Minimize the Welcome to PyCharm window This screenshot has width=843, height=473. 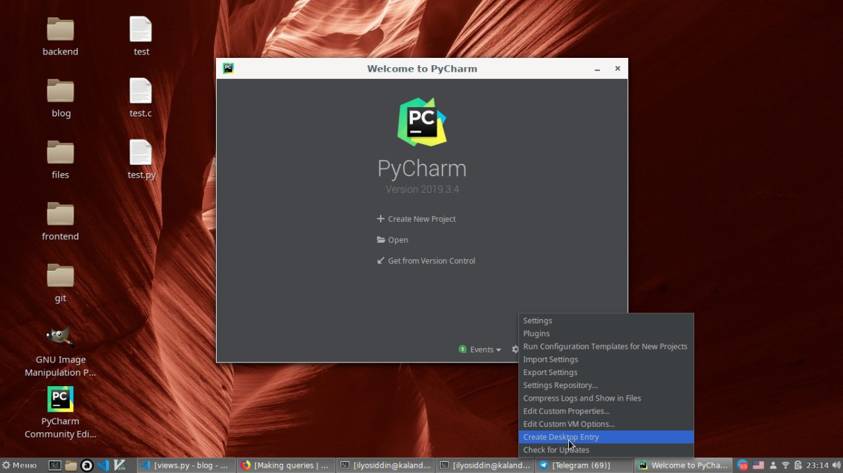597,68
